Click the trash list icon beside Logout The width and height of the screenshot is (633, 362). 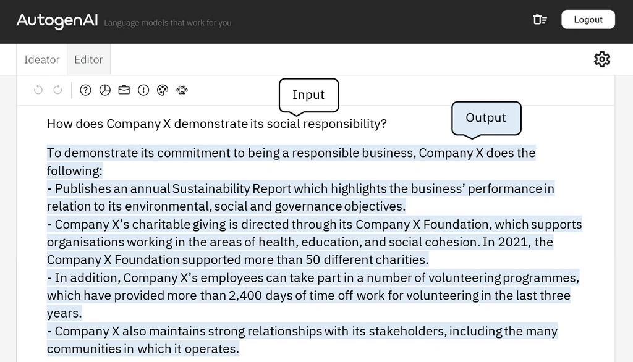tap(540, 19)
